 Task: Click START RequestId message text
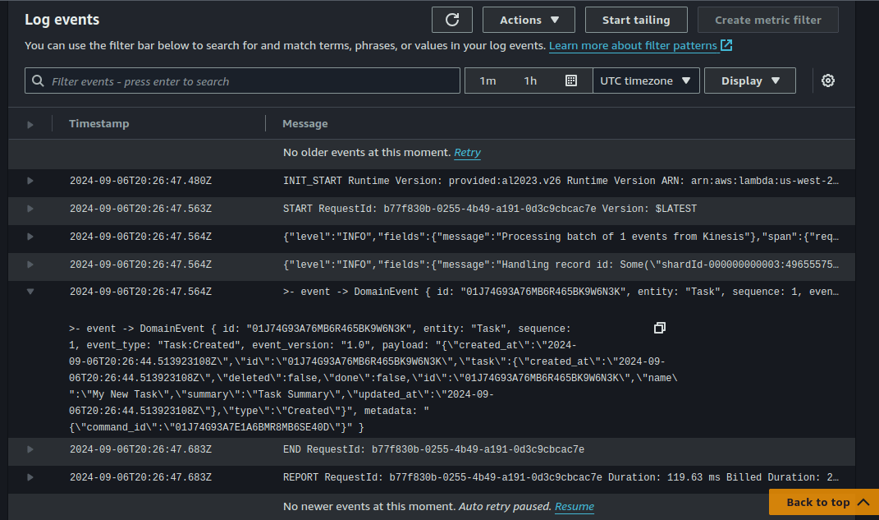pyautogui.click(x=490, y=209)
